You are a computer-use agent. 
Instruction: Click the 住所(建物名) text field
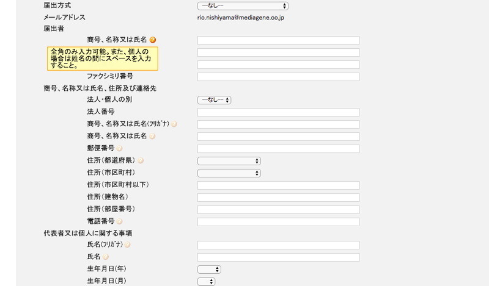[x=278, y=198]
